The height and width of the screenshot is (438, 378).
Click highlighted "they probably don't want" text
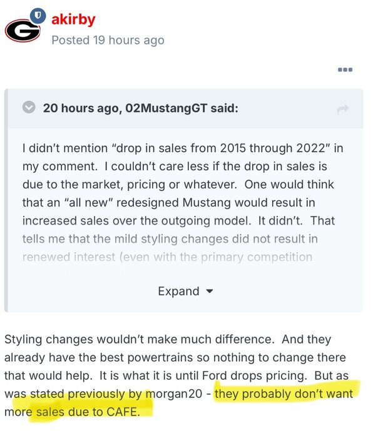coord(283,394)
